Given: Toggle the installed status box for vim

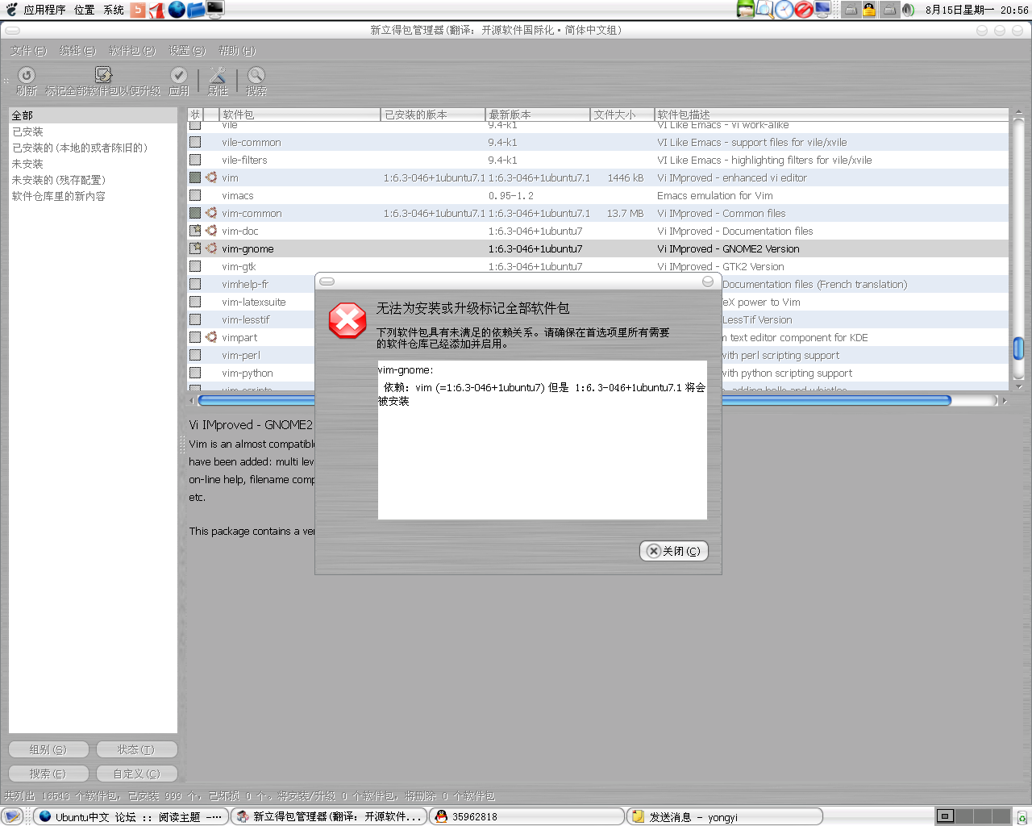Looking at the screenshot, I should (x=195, y=177).
